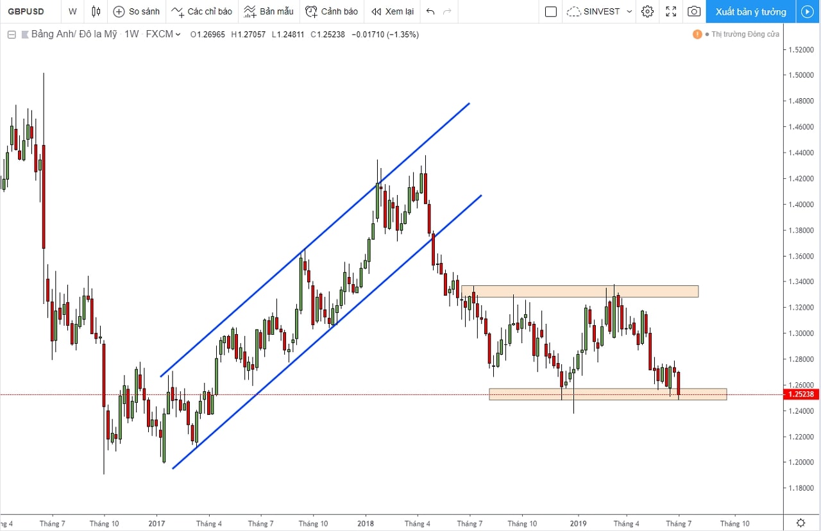
Task: Open the candlestick chart style selector
Action: tap(96, 12)
